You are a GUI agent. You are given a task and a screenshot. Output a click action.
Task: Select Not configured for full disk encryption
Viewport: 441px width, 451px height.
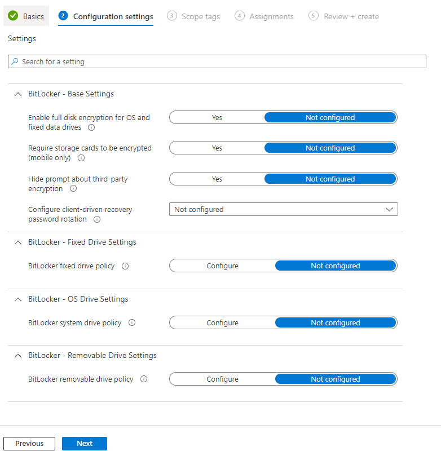point(330,117)
